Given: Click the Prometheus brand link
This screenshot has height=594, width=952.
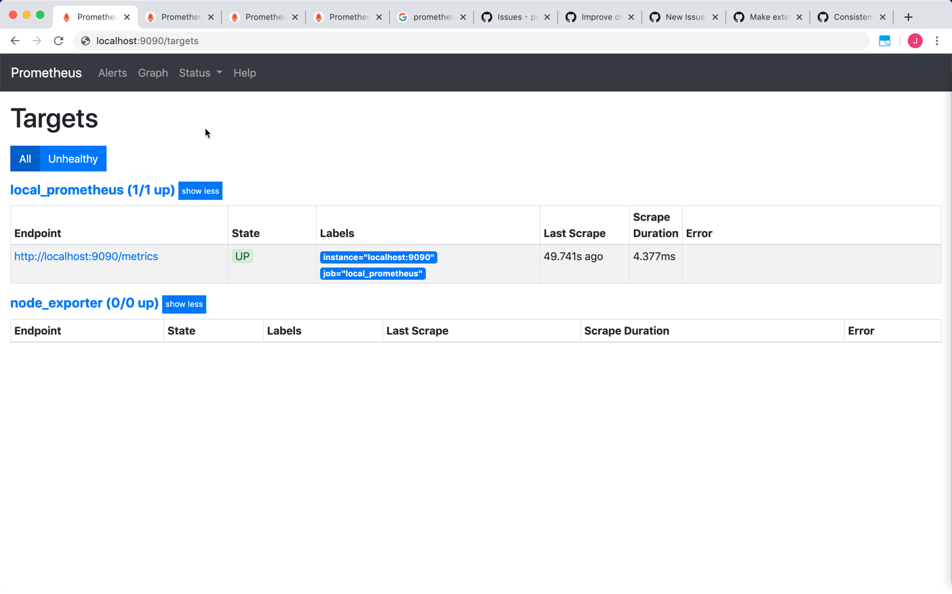Looking at the screenshot, I should (x=46, y=73).
